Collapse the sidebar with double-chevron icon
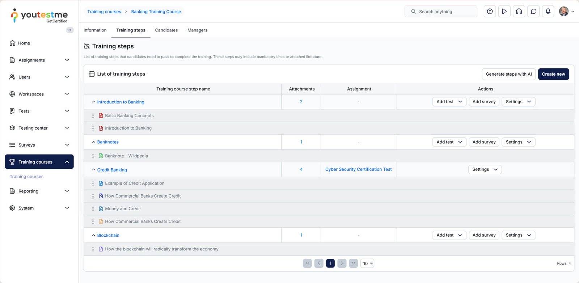Image resolution: width=579 pixels, height=283 pixels. coord(70,30)
